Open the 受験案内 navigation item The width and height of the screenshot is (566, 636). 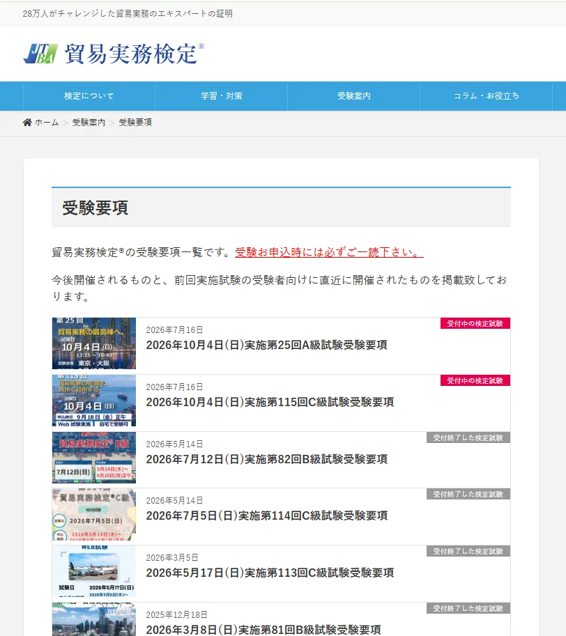(x=354, y=96)
